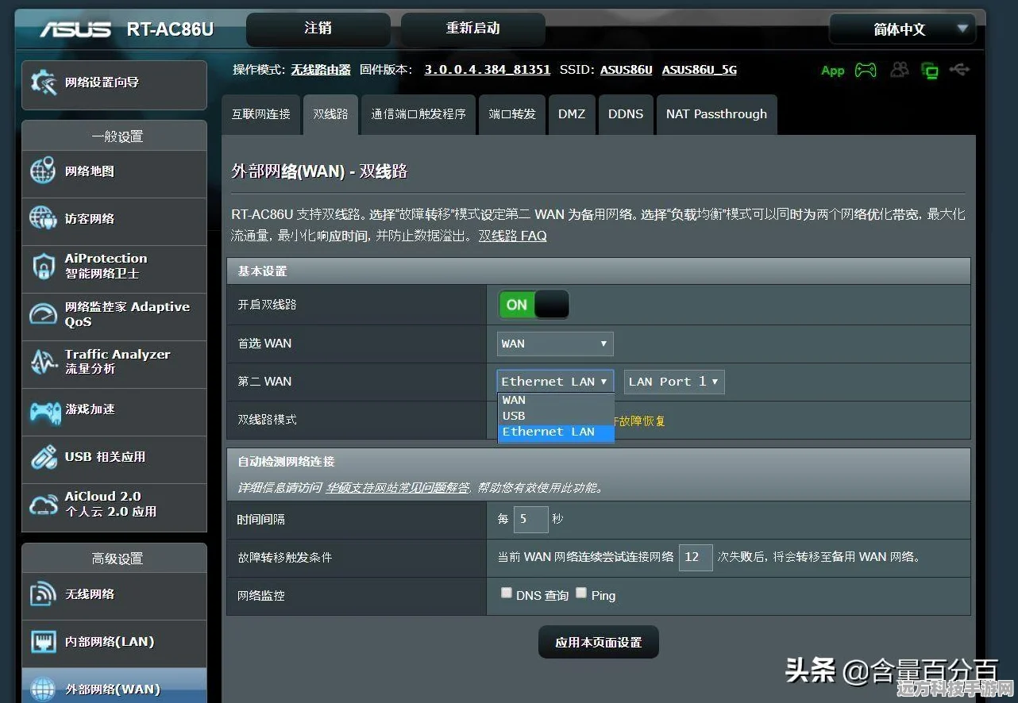Click the WAN globe icon in sidebar
1018x703 pixels.
tap(43, 688)
